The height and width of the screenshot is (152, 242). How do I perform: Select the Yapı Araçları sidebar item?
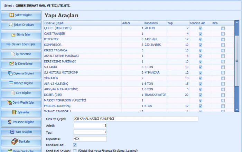coord(21,132)
